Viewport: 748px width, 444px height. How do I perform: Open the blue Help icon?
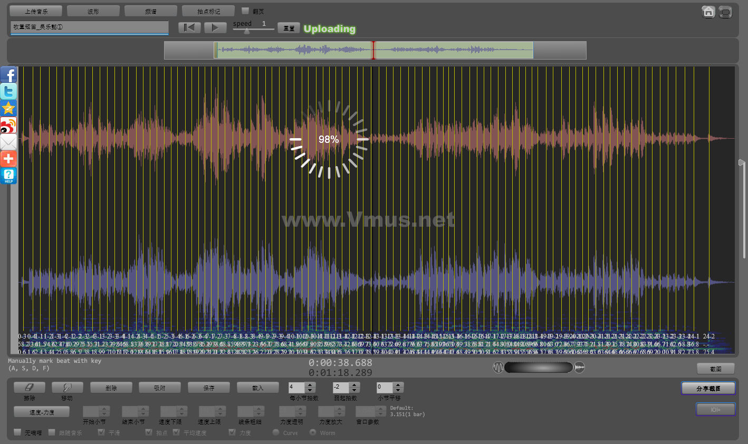pyautogui.click(x=8, y=176)
